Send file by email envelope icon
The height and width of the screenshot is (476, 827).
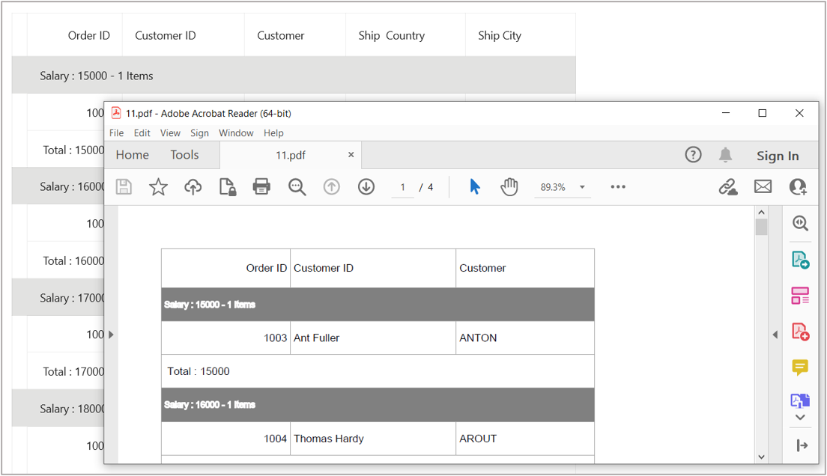click(x=763, y=187)
